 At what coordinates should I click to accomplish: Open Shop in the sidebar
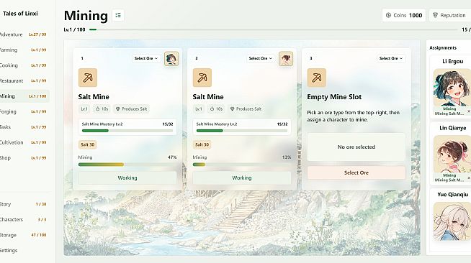pyautogui.click(x=24, y=158)
